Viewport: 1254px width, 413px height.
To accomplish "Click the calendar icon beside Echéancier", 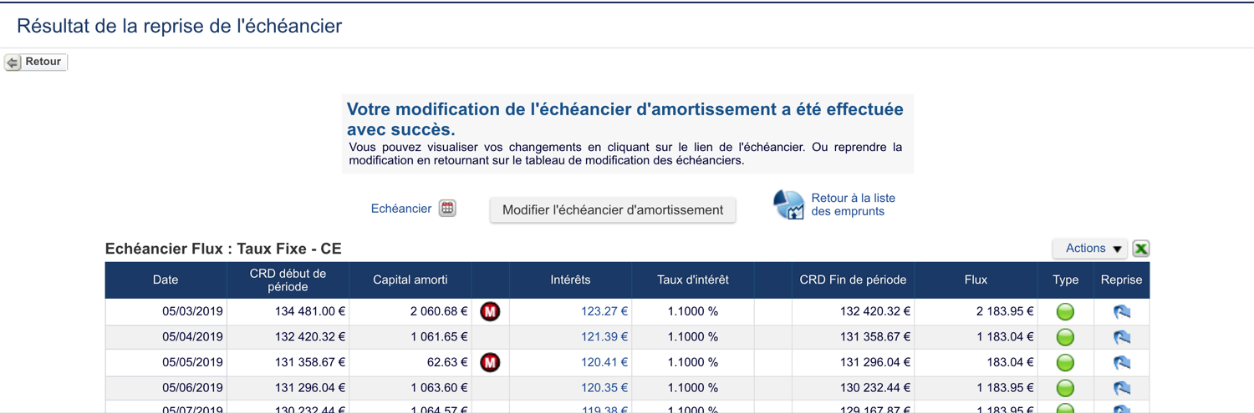I will tap(447, 209).
